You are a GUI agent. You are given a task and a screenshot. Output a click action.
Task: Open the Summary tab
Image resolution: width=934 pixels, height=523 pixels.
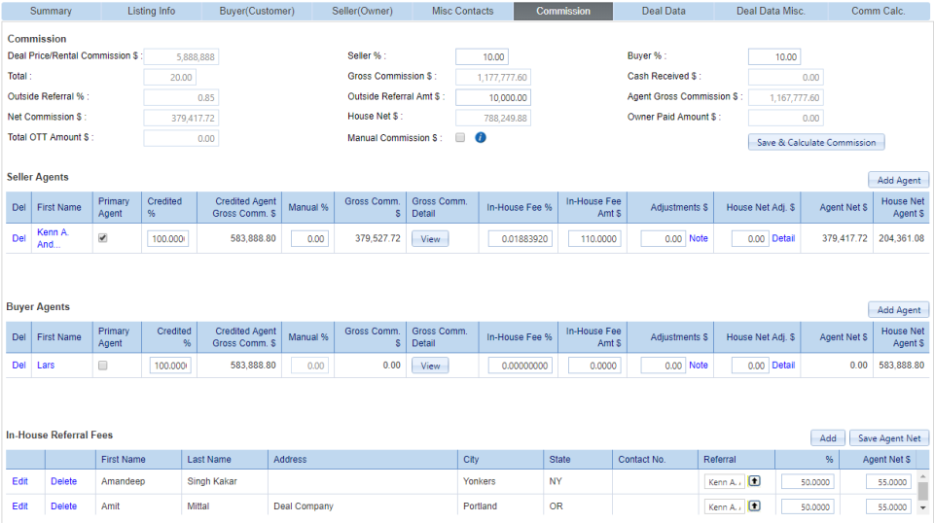point(51,11)
